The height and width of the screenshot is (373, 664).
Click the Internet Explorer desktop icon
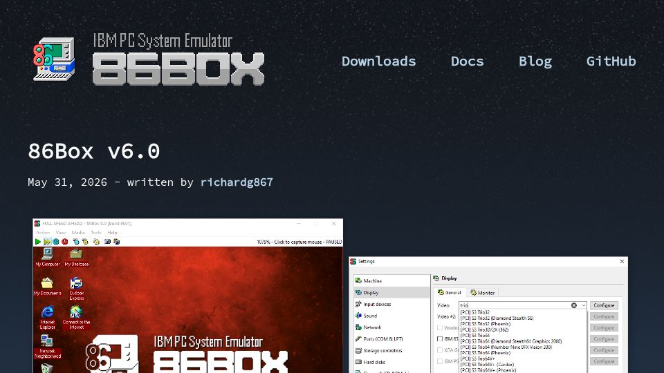tap(48, 318)
